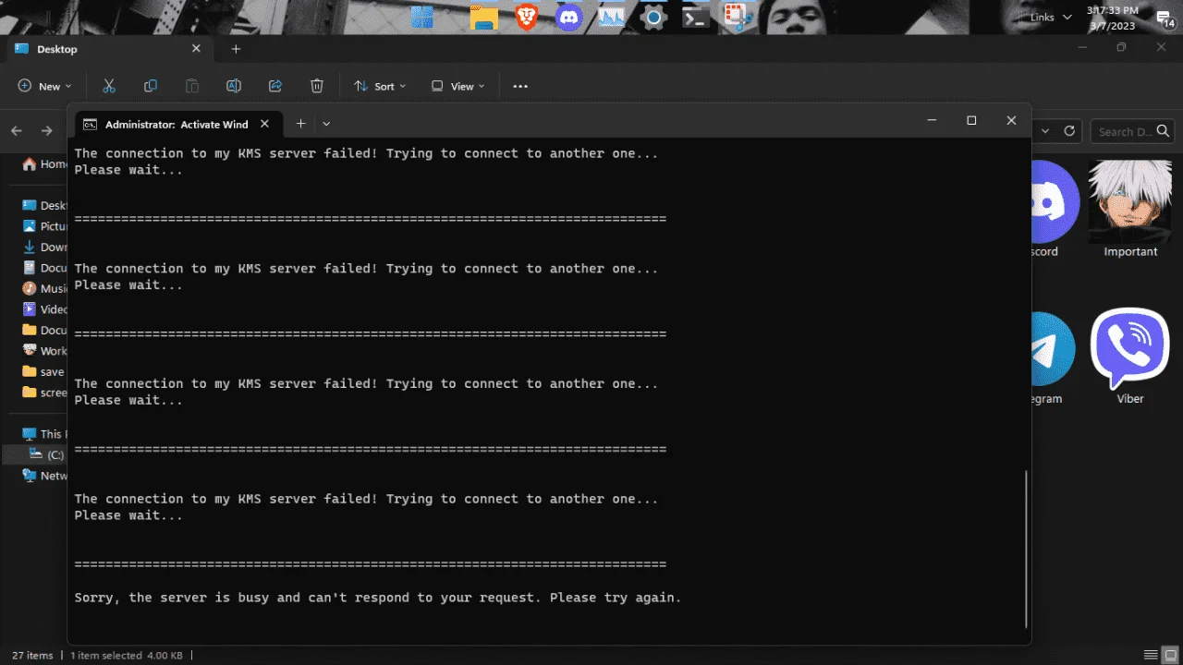
Task: Click the Share icon in File Explorer toolbar
Action: [x=275, y=86]
